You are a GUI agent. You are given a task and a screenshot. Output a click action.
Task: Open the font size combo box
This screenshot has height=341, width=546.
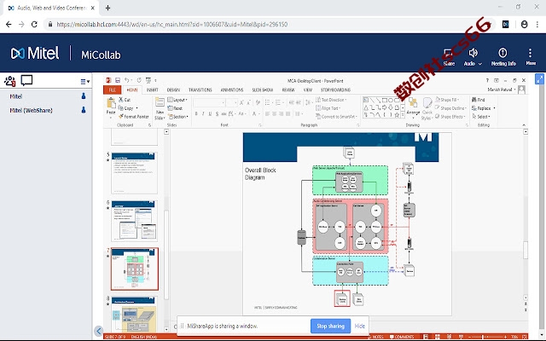[231, 102]
